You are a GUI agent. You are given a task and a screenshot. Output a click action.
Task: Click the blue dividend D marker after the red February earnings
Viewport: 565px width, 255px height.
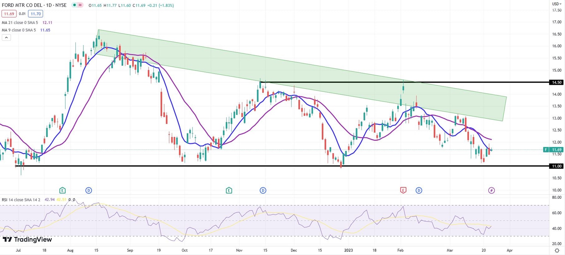[x=419, y=190]
